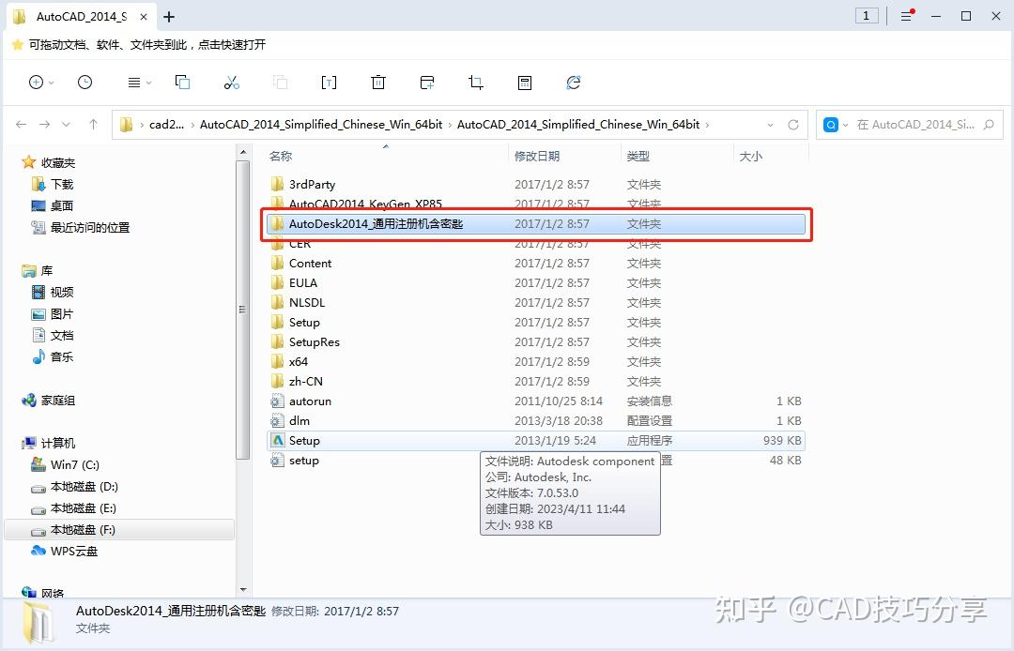Refresh the current folder
The height and width of the screenshot is (651, 1014).
792,125
